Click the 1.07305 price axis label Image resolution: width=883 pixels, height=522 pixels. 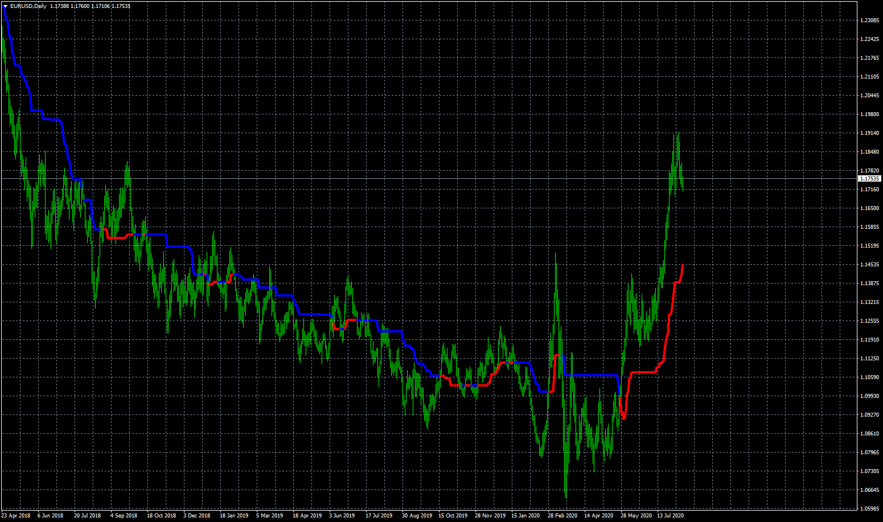[x=869, y=471]
